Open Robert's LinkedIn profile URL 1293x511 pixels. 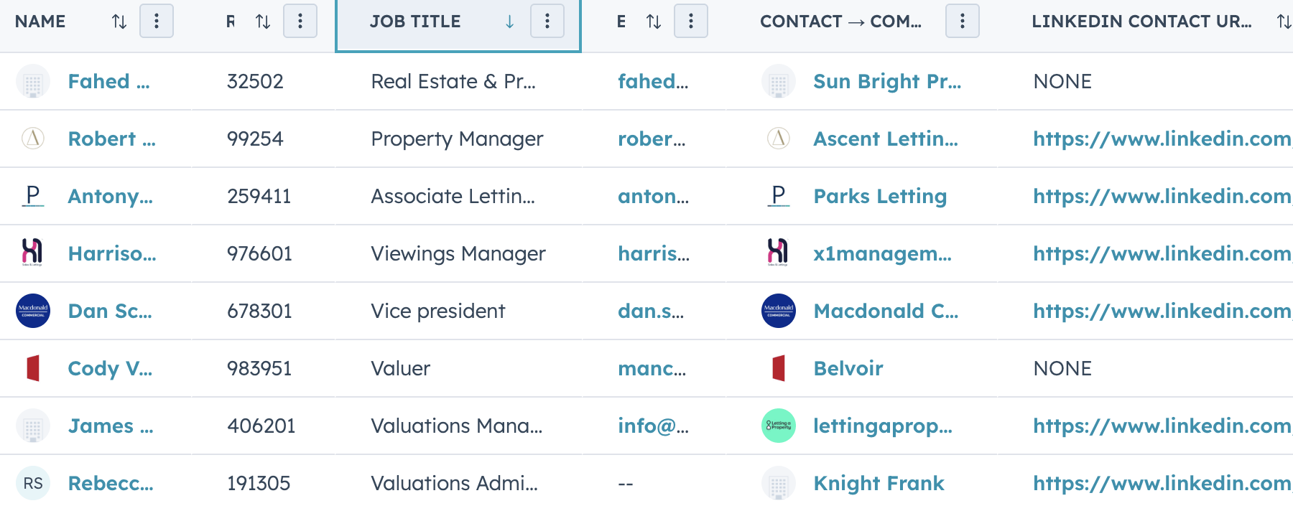(x=1161, y=139)
